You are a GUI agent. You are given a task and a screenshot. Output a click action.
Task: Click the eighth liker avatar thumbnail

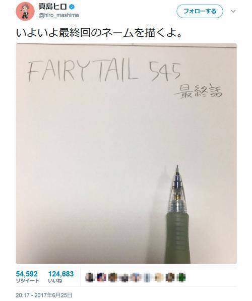tap(170, 277)
